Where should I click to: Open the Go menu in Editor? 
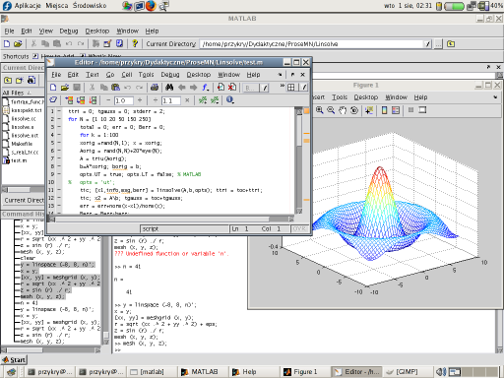tap(110, 75)
